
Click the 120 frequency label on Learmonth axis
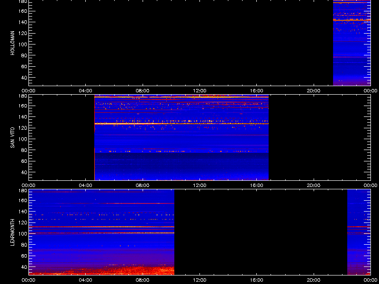[23, 222]
